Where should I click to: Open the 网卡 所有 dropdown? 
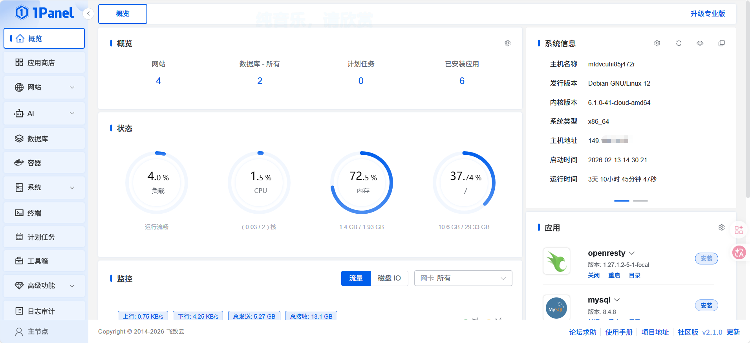pos(463,278)
